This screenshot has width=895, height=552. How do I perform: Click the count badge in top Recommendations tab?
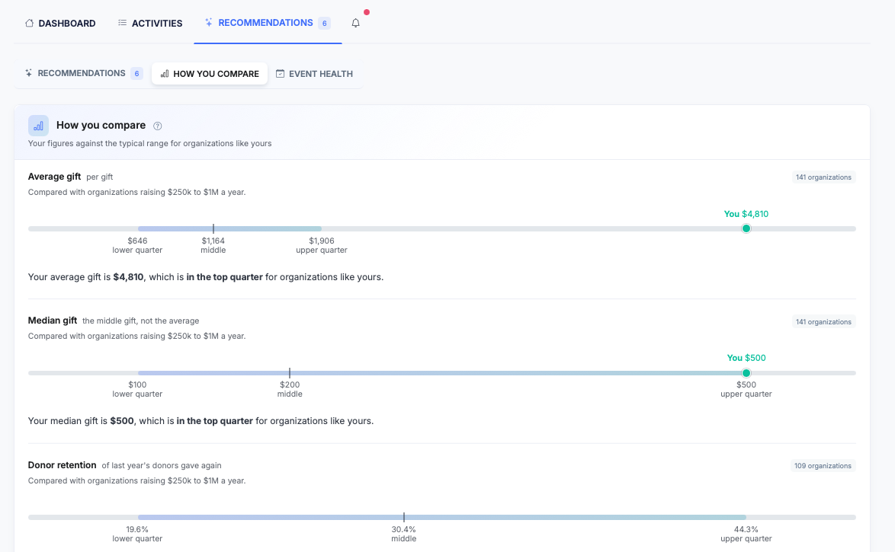(x=324, y=24)
